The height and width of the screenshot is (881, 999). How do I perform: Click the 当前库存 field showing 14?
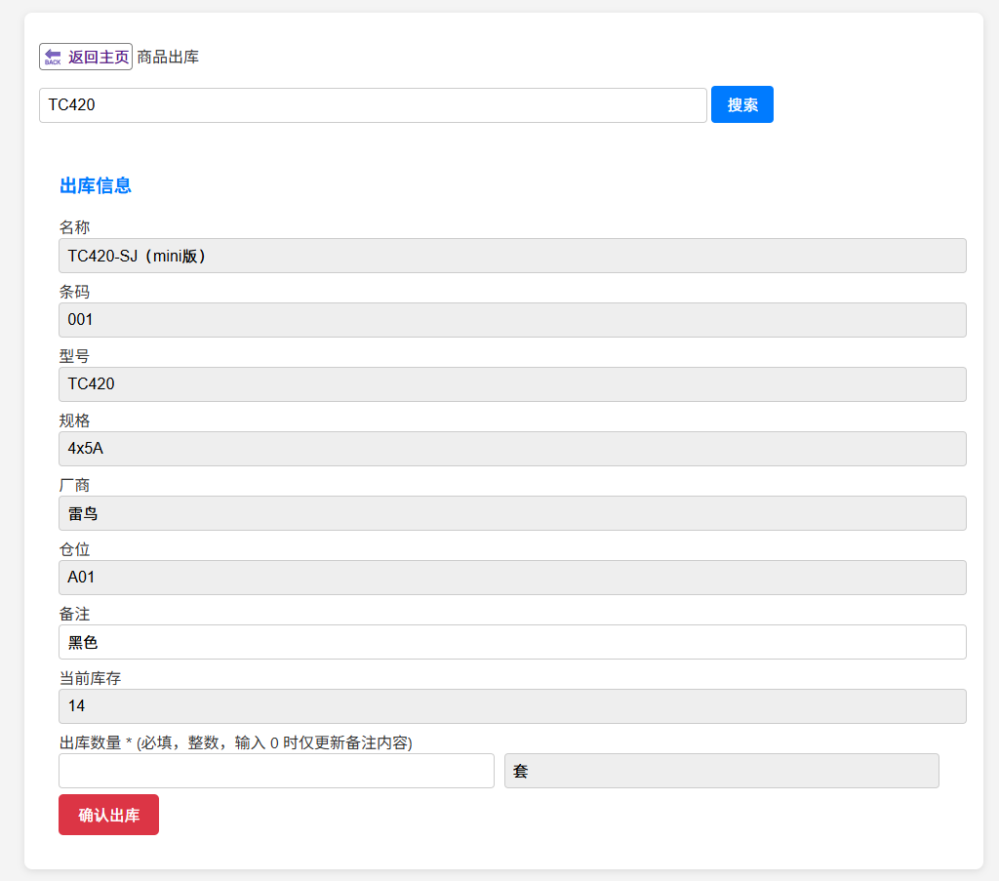tap(512, 706)
